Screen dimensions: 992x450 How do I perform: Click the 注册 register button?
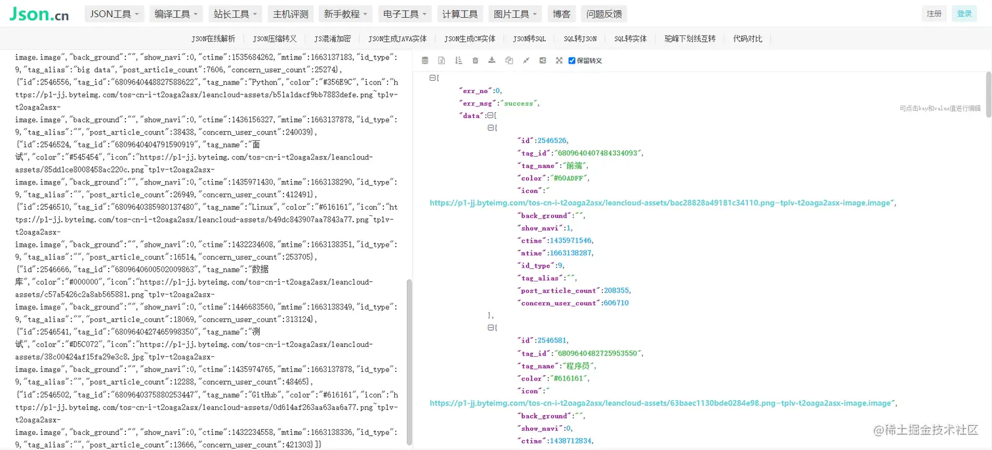pos(934,14)
